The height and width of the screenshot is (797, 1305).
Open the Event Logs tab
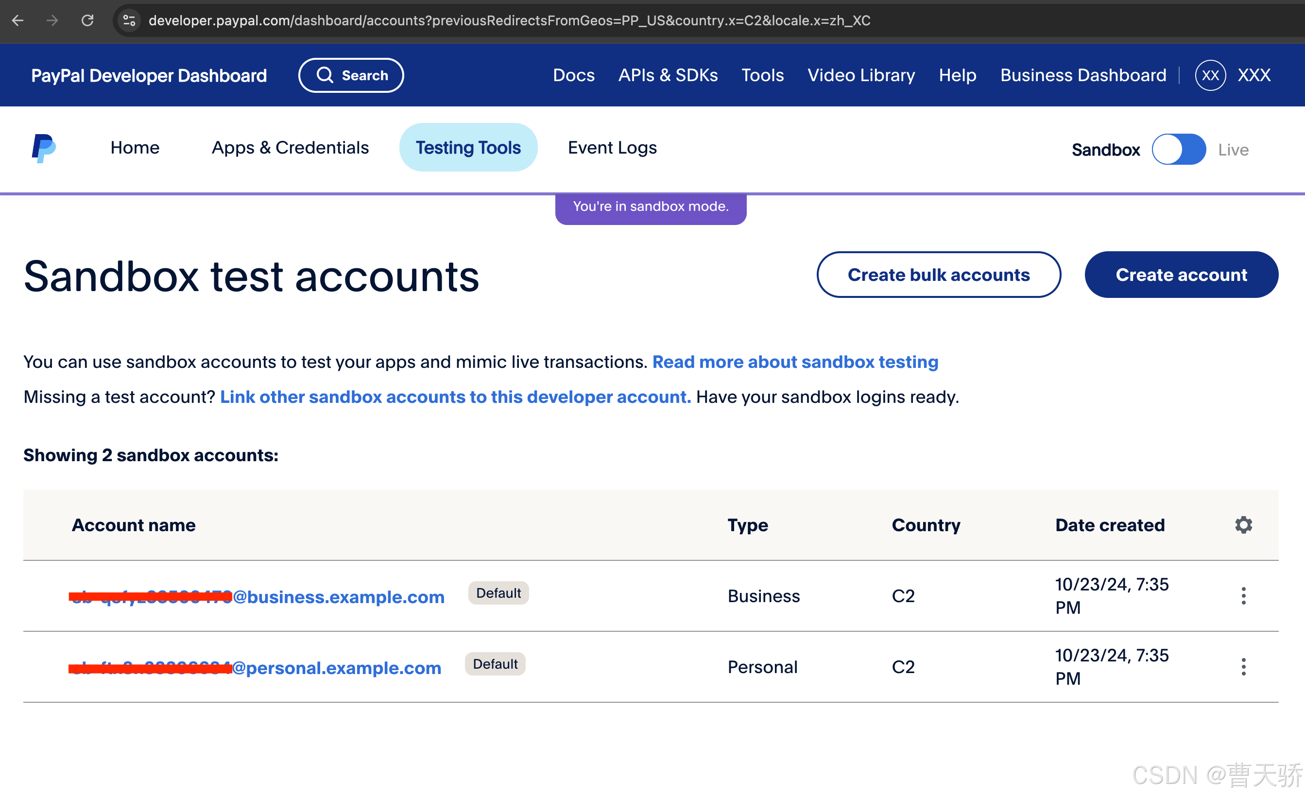[612, 147]
